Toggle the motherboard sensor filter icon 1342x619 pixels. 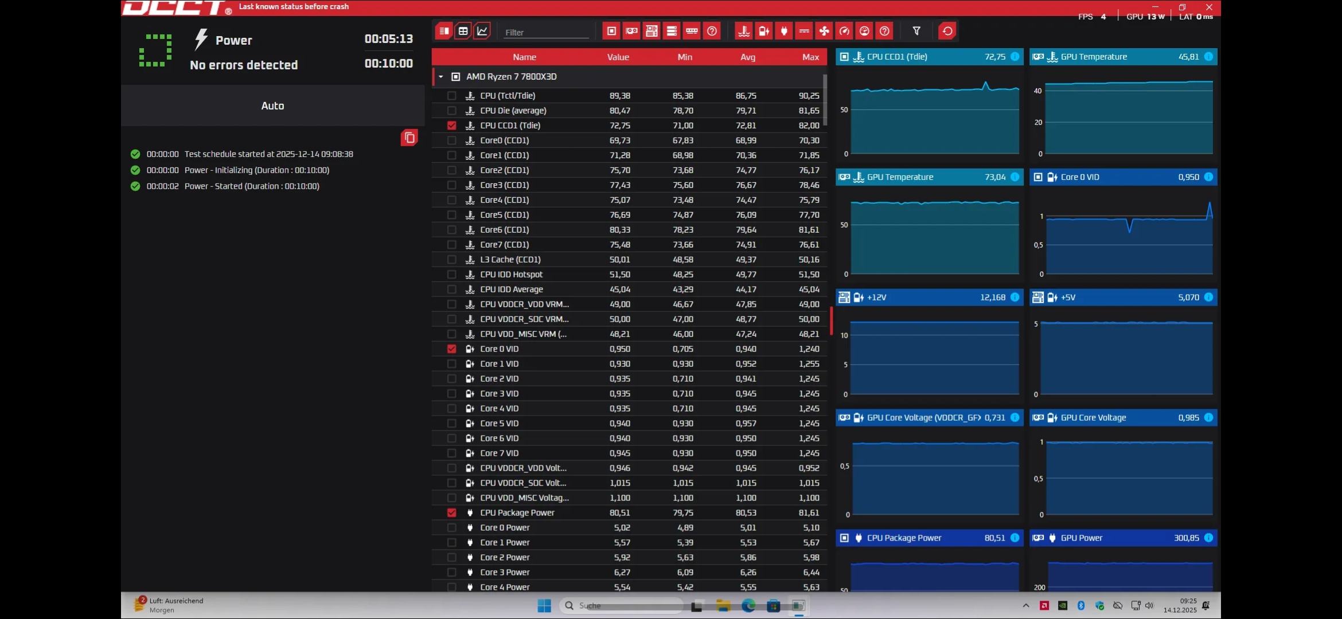(x=652, y=31)
